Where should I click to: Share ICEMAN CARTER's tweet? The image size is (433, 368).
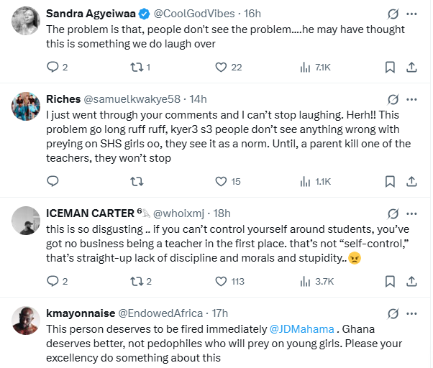pos(411,281)
